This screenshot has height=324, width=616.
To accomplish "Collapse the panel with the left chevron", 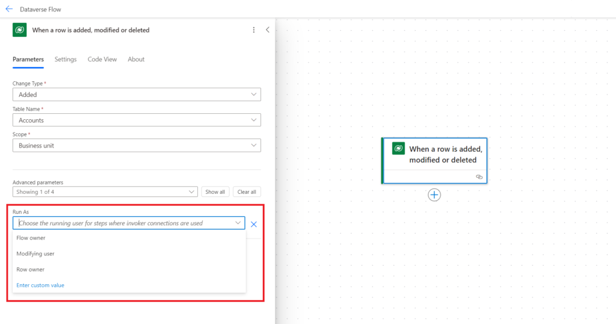I will point(268,30).
